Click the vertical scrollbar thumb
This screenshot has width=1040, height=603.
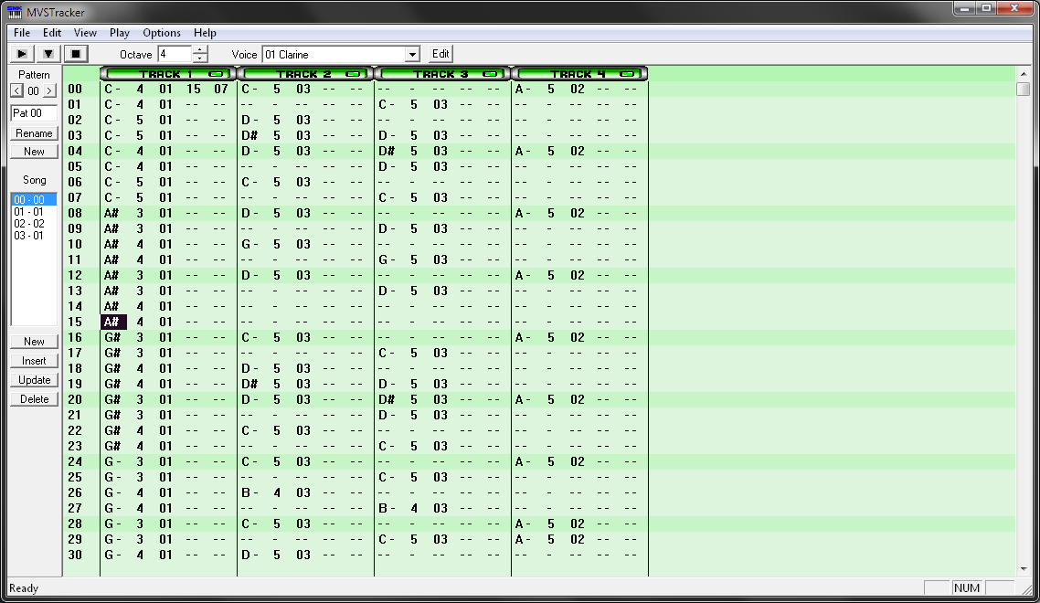tap(1023, 89)
